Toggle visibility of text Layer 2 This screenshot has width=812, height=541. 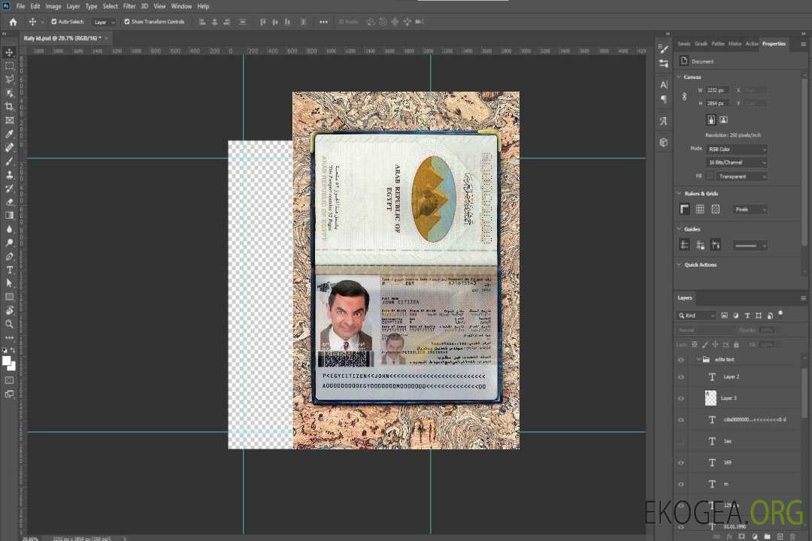pyautogui.click(x=681, y=377)
